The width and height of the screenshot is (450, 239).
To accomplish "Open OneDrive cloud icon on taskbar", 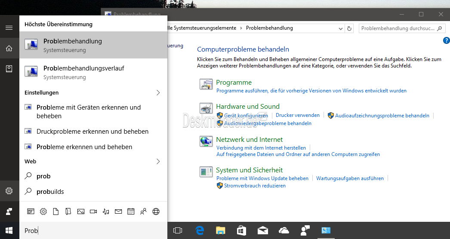I will pyautogui.click(x=284, y=230).
